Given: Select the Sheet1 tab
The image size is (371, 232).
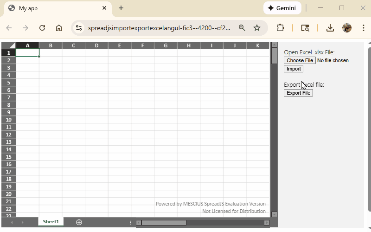Looking at the screenshot, I should click(x=51, y=222).
